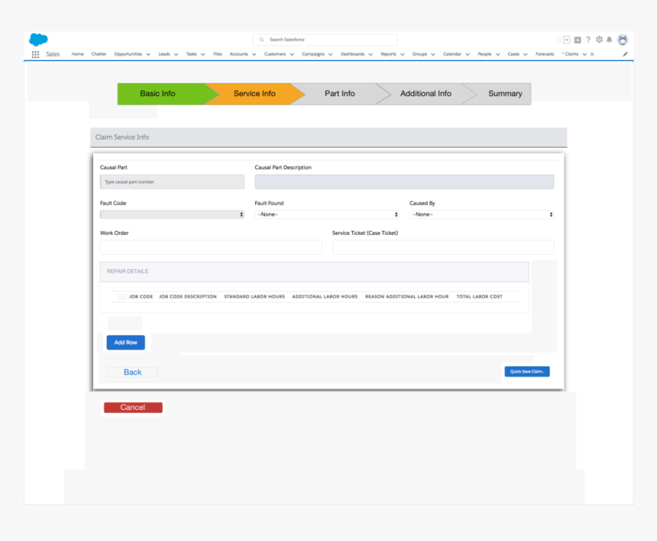Select the Part Info step
The width and height of the screenshot is (657, 541).
(339, 94)
